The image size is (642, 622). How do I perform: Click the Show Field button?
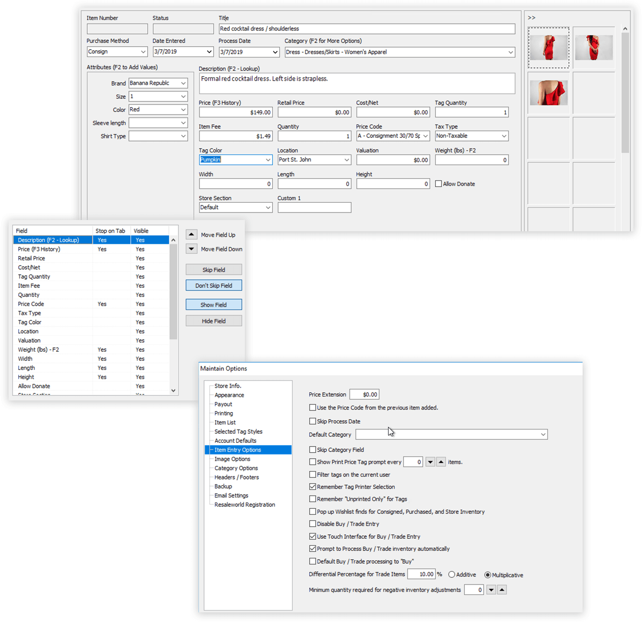[214, 305]
